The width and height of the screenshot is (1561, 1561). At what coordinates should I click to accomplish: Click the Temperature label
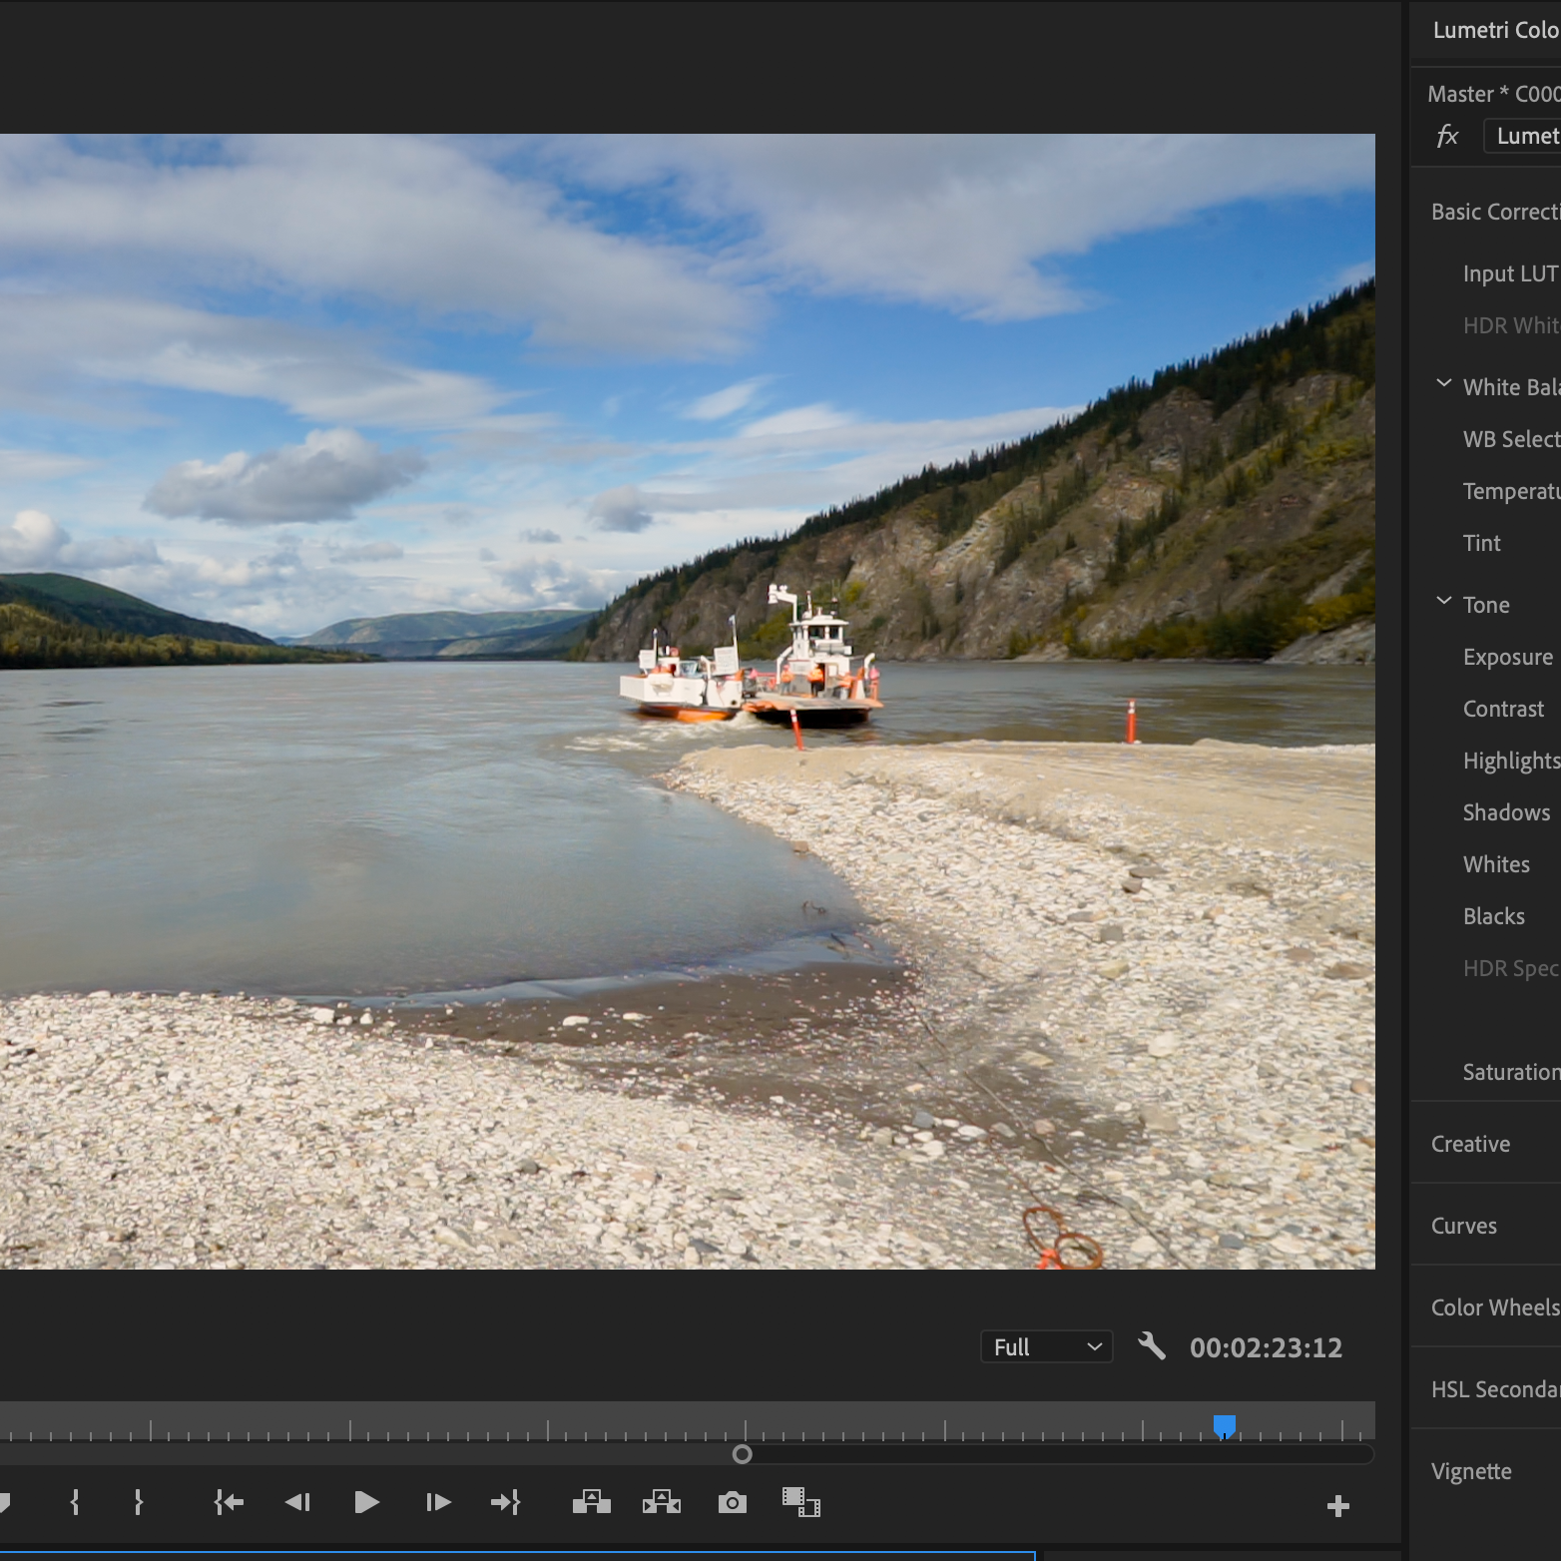(x=1511, y=491)
